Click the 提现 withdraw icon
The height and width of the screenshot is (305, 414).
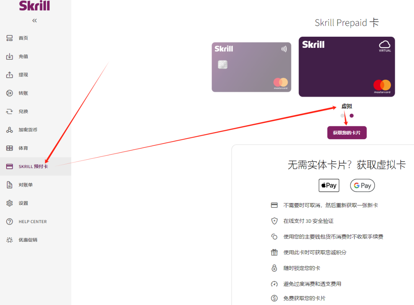tap(10, 75)
